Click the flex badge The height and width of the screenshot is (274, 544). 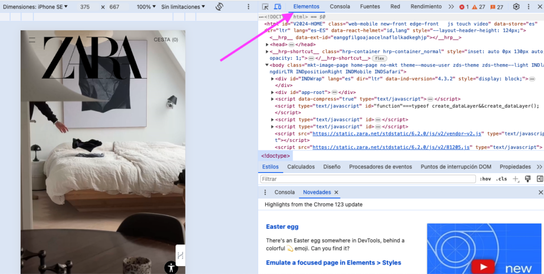tap(379, 58)
